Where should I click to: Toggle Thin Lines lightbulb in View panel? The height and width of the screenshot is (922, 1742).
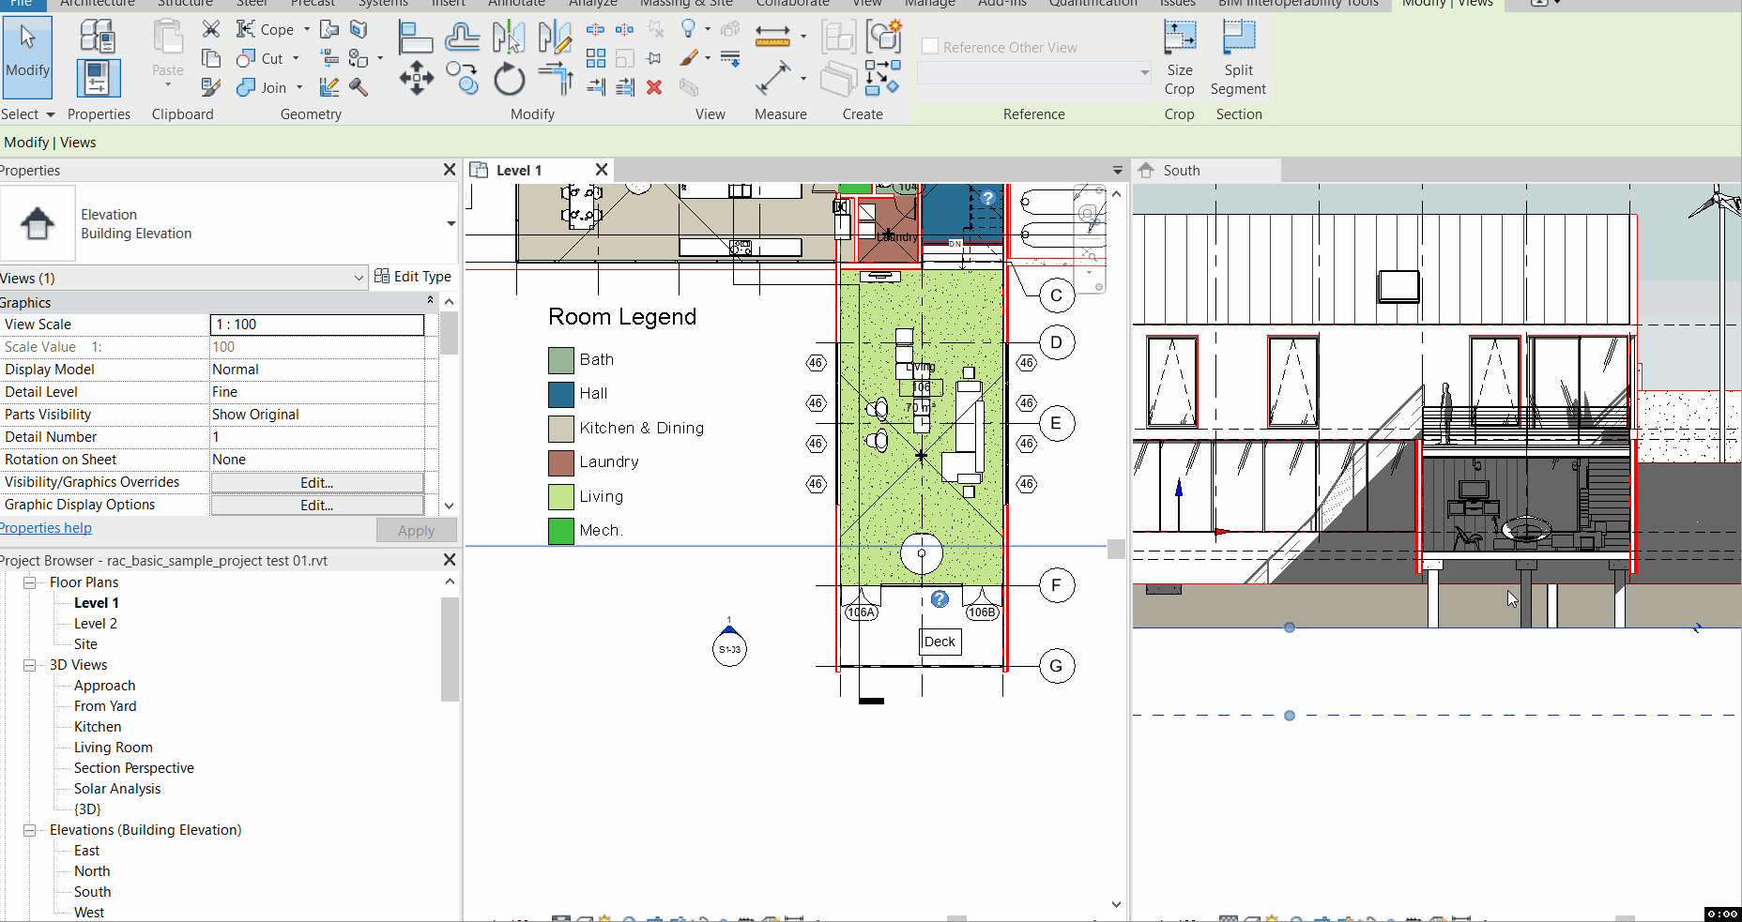[x=688, y=29]
